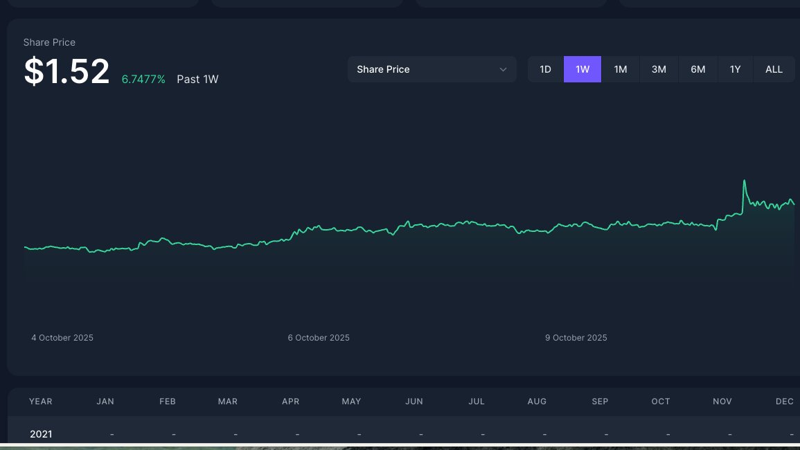
Task: Click the 6.7477% gain percentage
Action: 143,79
